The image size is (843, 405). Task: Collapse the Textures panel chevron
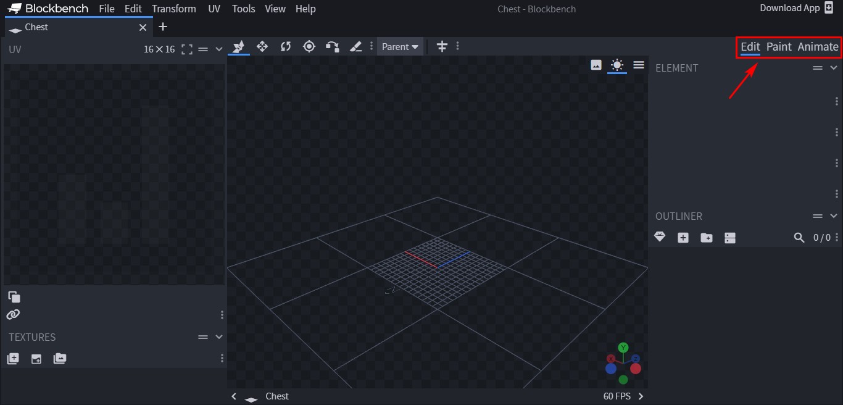point(218,337)
